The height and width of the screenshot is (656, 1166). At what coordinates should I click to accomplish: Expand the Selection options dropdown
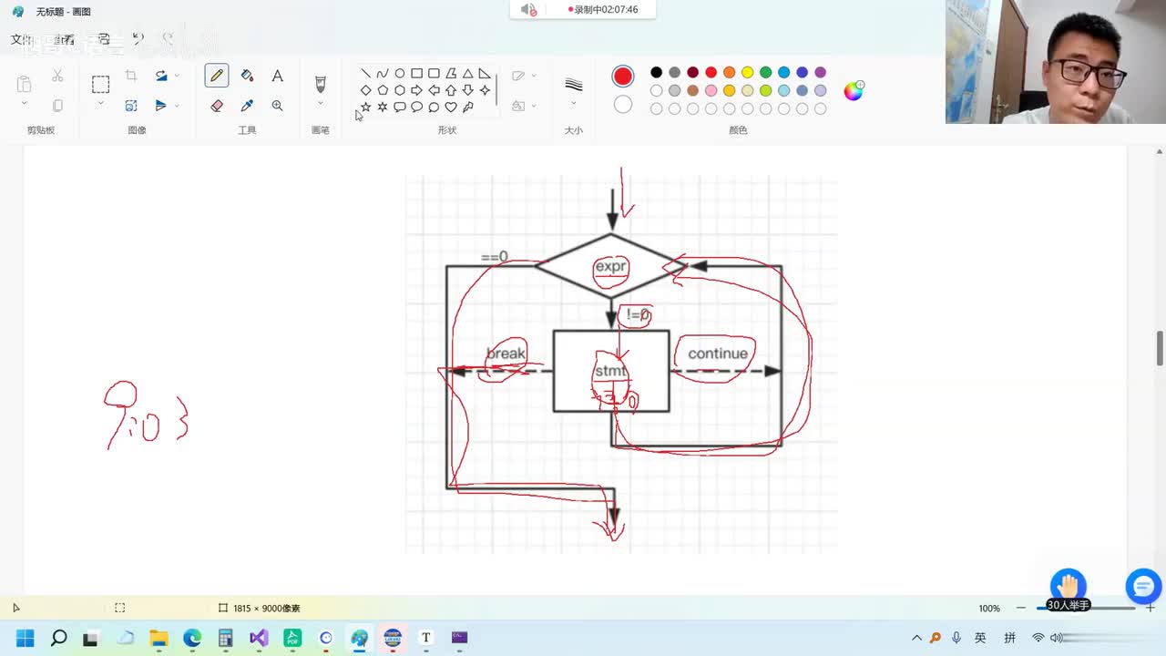[x=100, y=105]
